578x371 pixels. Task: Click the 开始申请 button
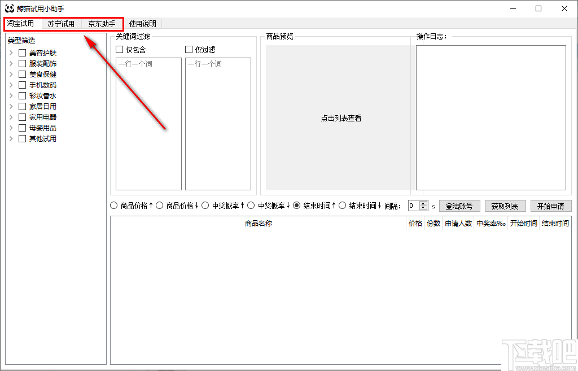[x=551, y=205]
